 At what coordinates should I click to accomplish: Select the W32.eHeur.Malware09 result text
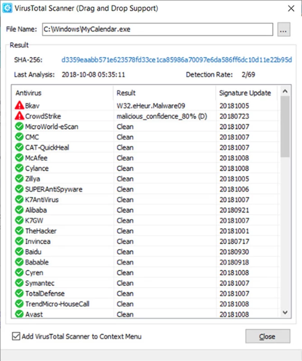[151, 106]
